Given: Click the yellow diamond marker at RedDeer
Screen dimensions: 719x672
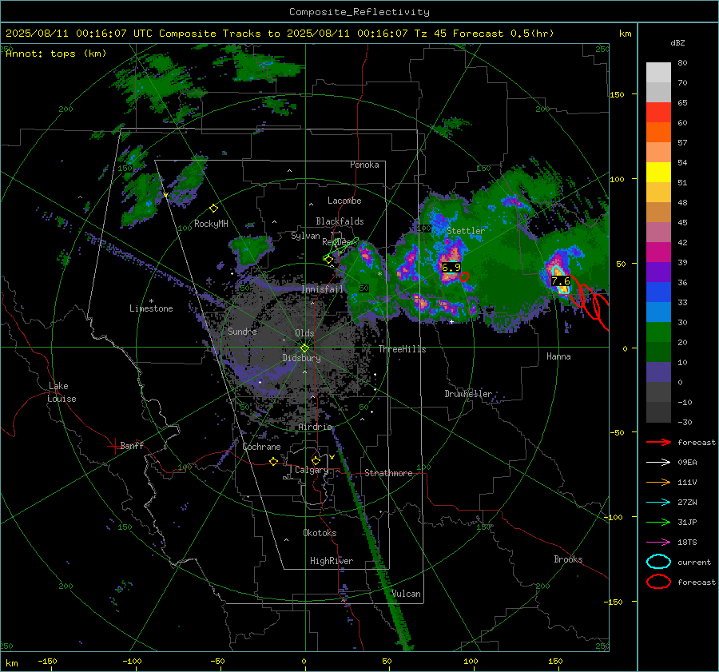Looking at the screenshot, I should point(328,259).
